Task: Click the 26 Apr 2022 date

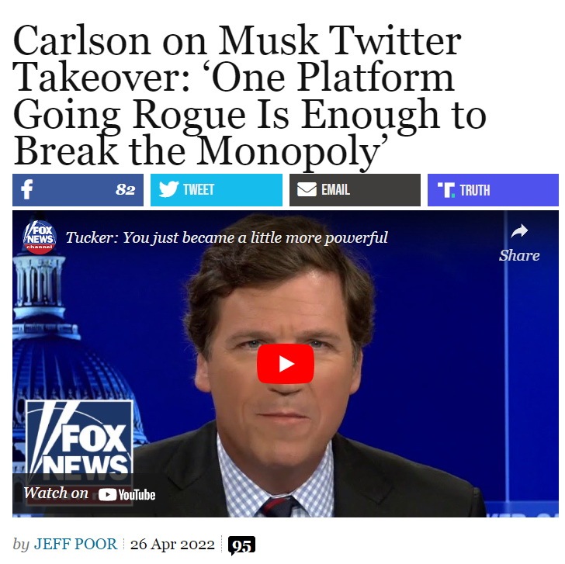Action: (x=172, y=544)
